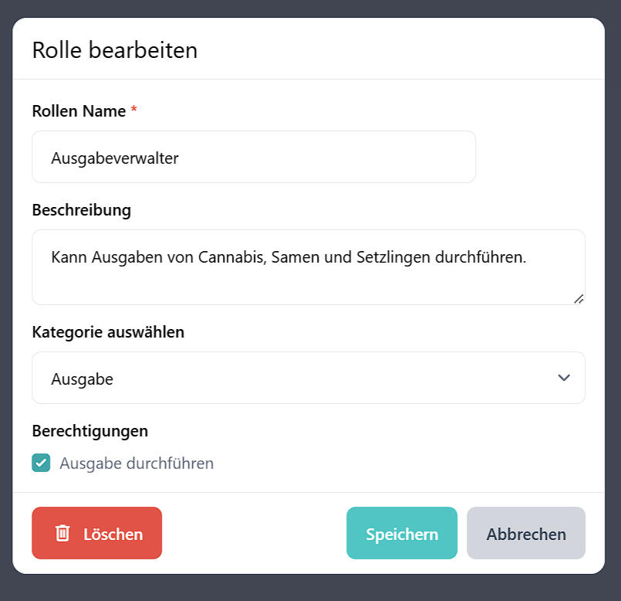Image resolution: width=621 pixels, height=601 pixels.
Task: Click the 'Ausgabe durchführen' permission label text
Action: [x=137, y=463]
